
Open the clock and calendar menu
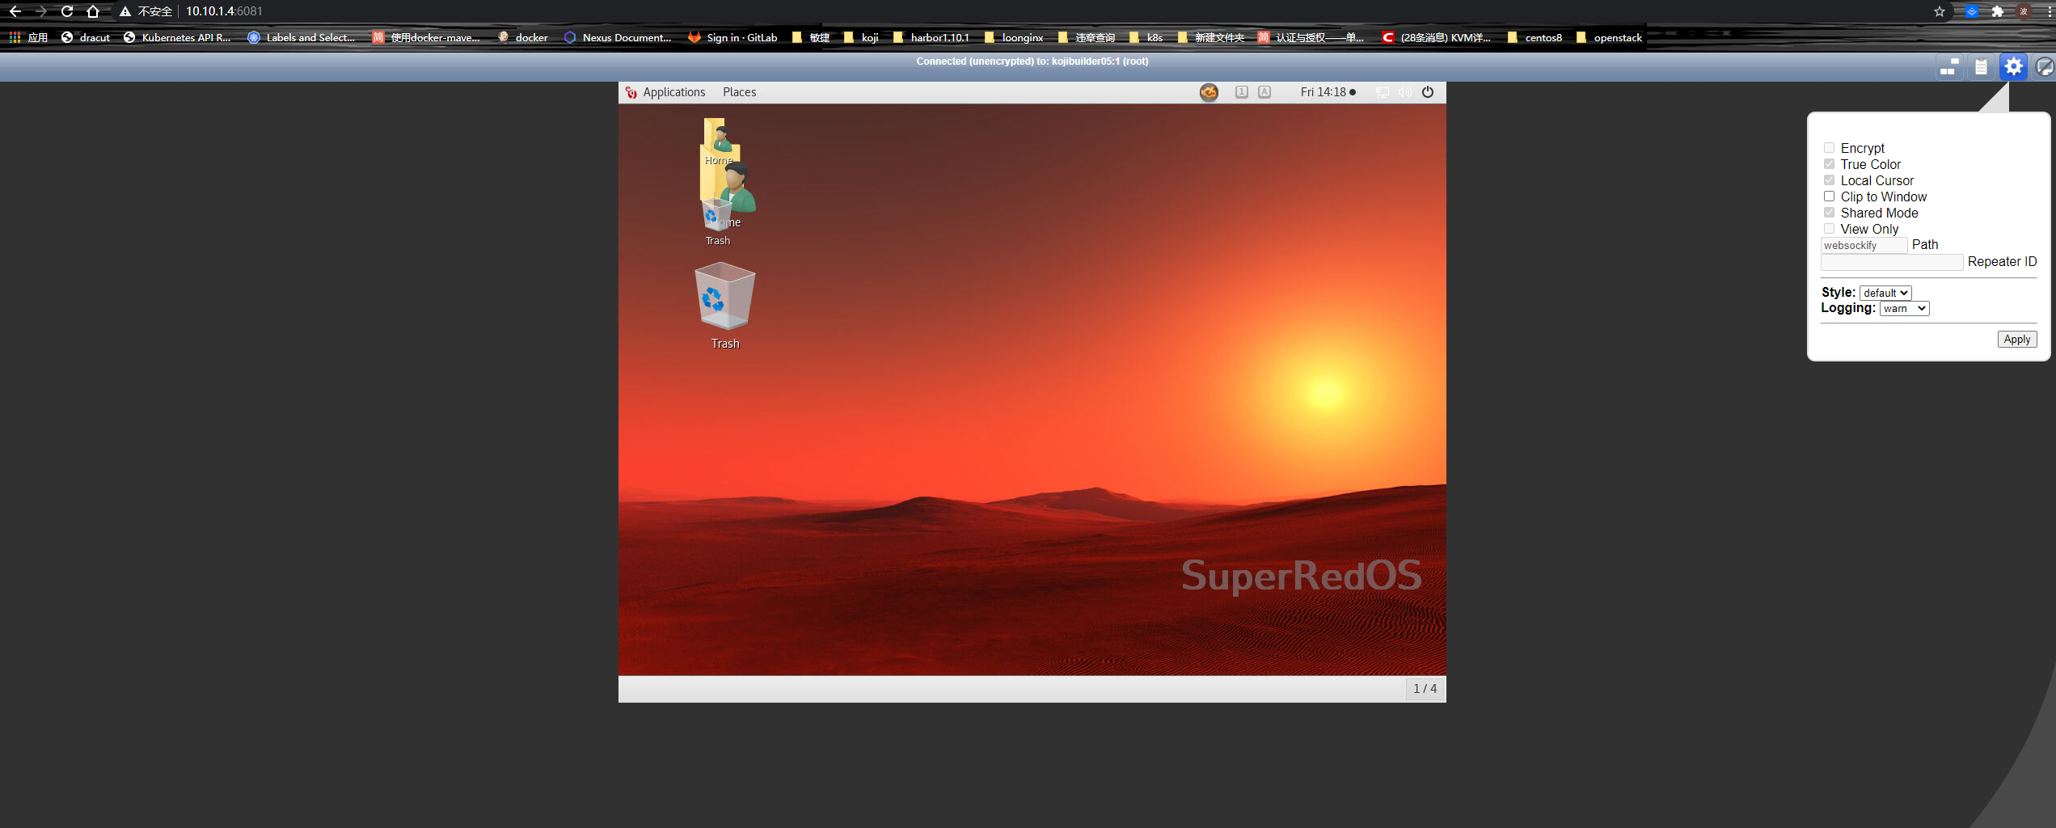(x=1328, y=92)
